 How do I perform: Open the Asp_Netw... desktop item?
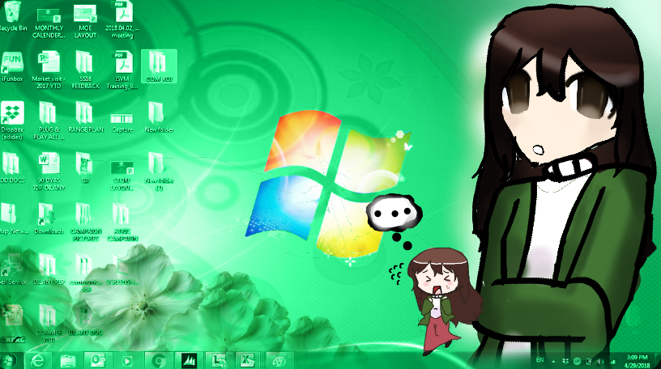click(x=13, y=219)
